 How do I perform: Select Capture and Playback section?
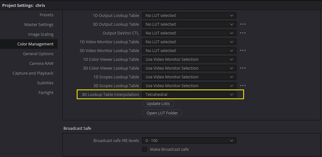[x=33, y=73]
